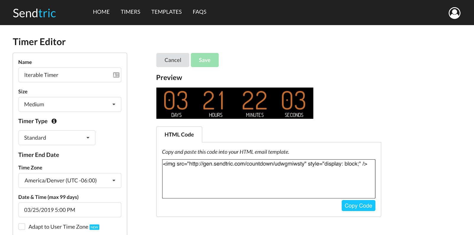Click the Sendtric logo

pos(34,13)
